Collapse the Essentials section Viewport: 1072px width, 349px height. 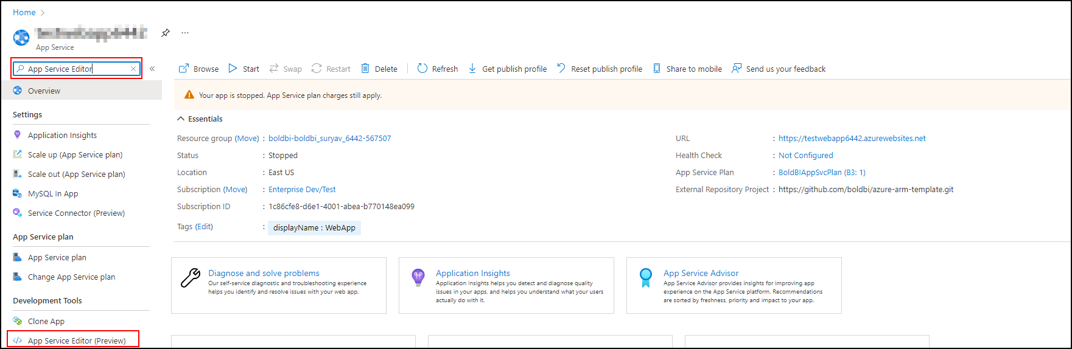click(200, 119)
